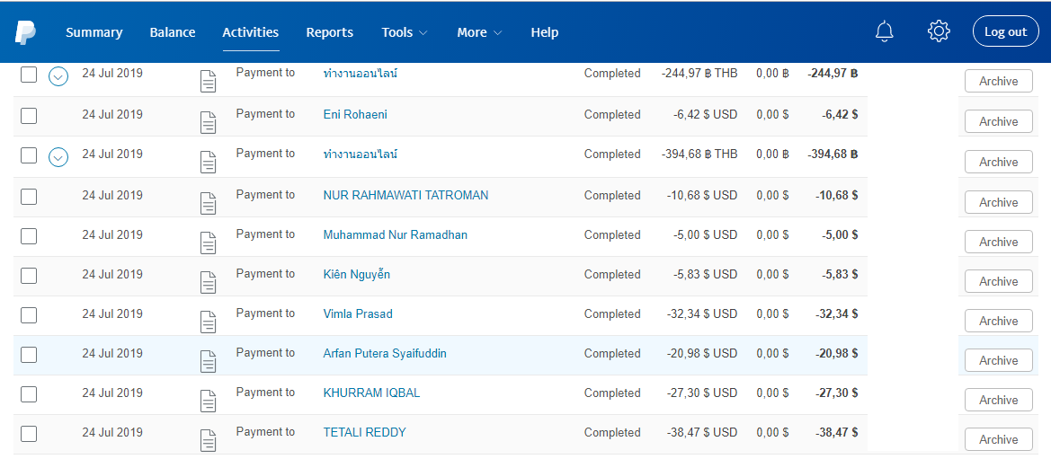The height and width of the screenshot is (459, 1051).
Task: Click Completed status in TETALI REDDY row
Action: [612, 433]
